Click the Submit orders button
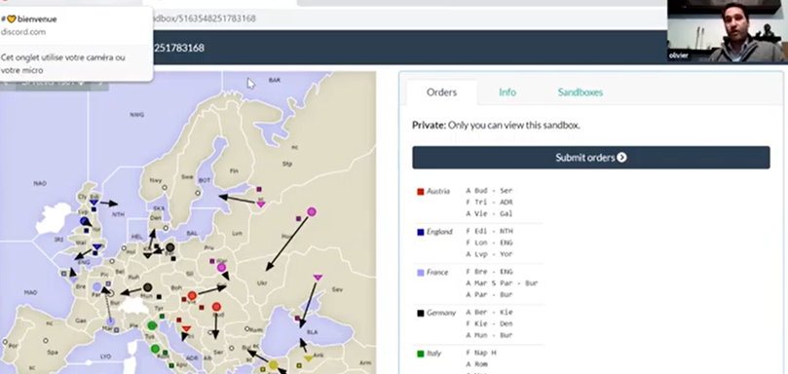 click(x=591, y=158)
